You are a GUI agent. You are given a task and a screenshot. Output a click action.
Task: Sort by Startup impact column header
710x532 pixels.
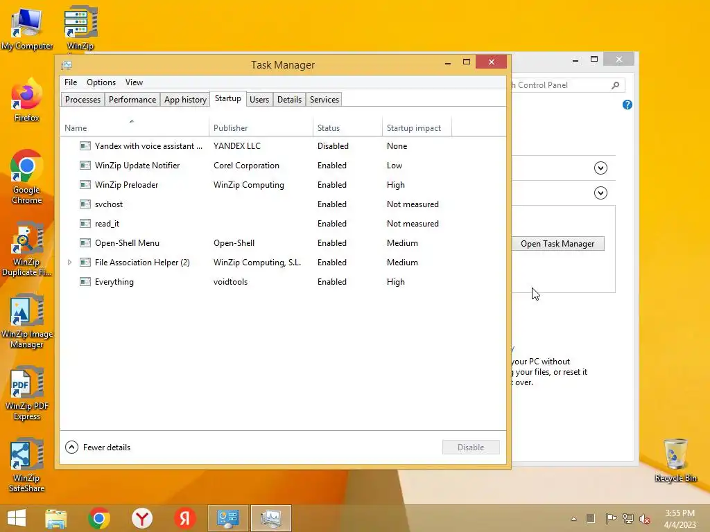(417, 128)
